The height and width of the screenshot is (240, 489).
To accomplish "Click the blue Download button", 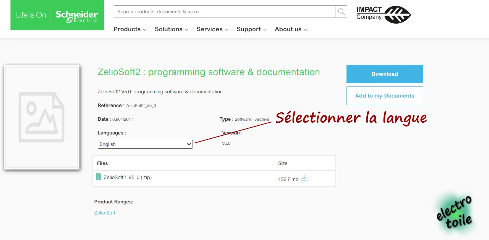I will (x=385, y=74).
